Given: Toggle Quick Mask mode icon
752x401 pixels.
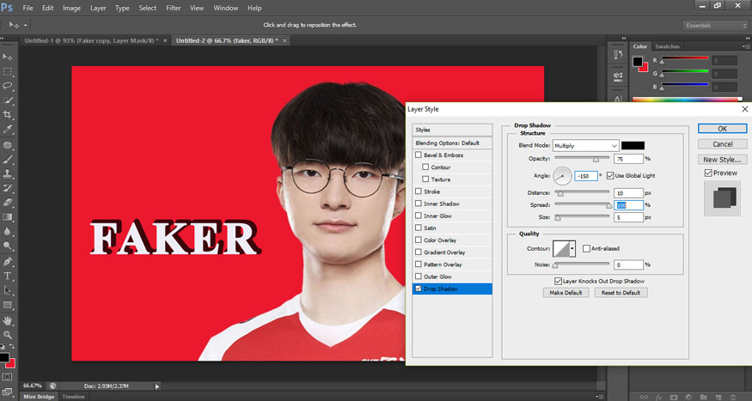Looking at the screenshot, I should click(x=7, y=377).
